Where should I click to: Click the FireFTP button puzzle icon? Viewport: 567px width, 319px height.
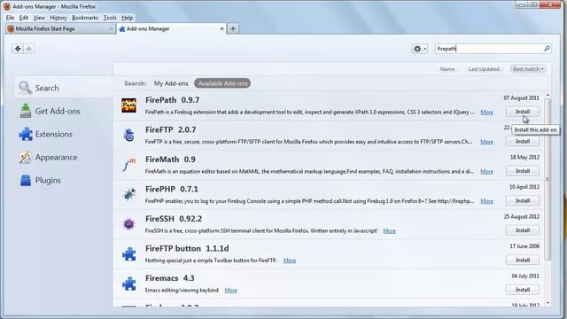click(128, 254)
